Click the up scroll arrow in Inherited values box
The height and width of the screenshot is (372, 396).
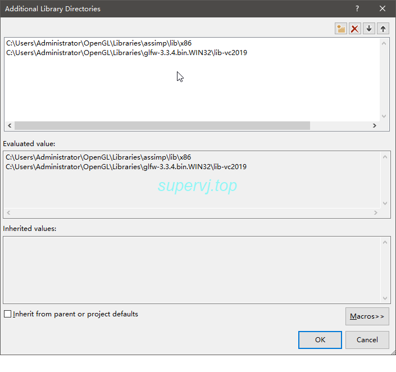(x=385, y=242)
